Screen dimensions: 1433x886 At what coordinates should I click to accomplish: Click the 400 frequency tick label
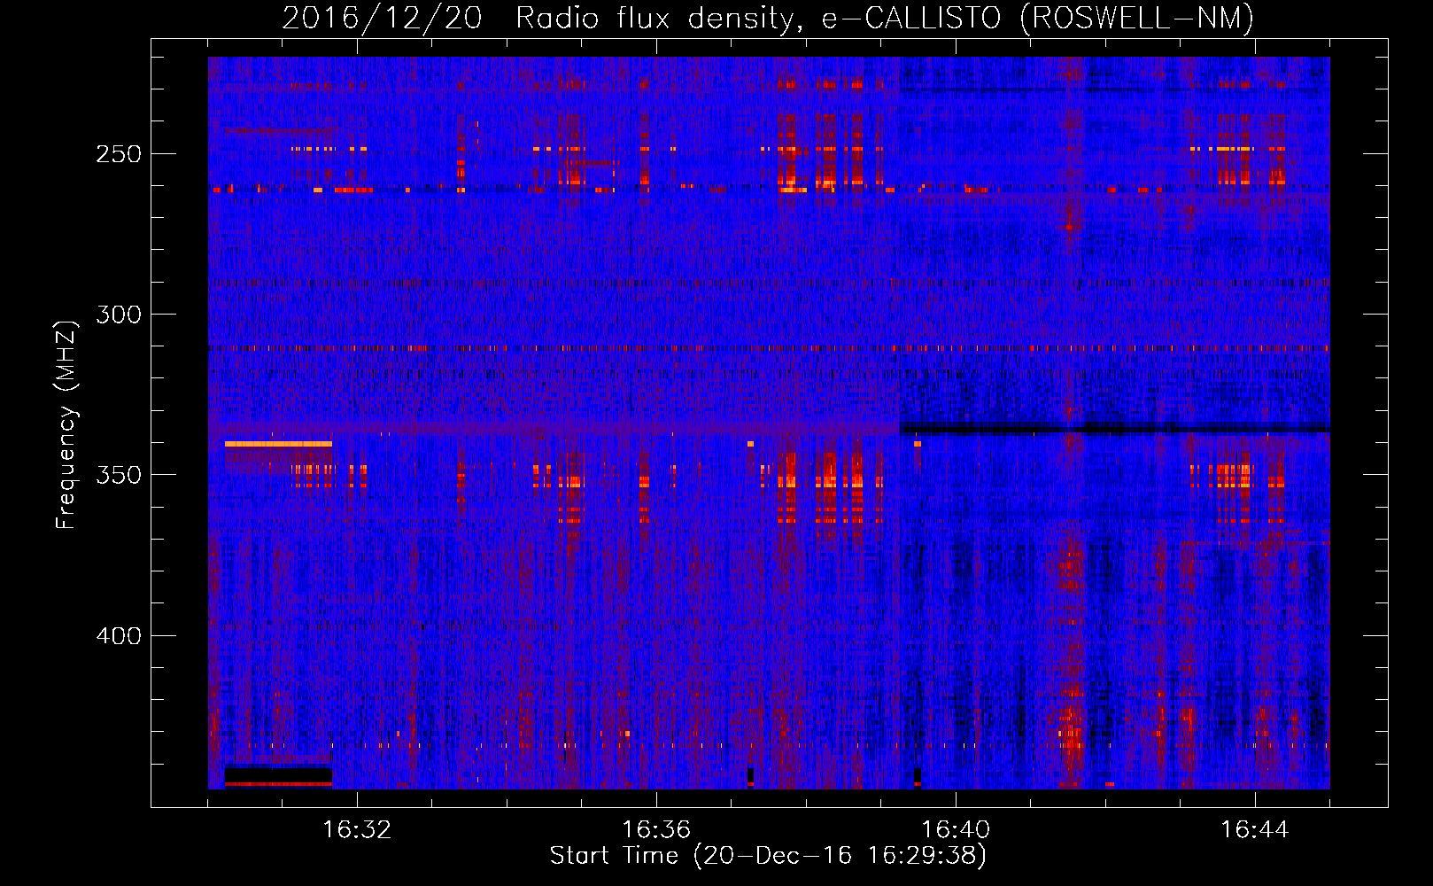(119, 636)
